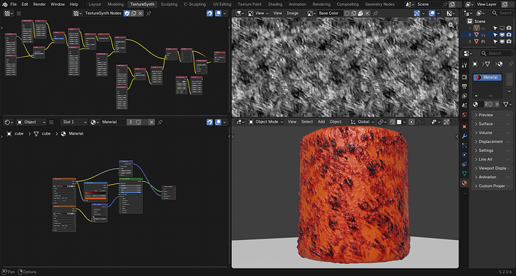Open the Physics properties tab

464,155
